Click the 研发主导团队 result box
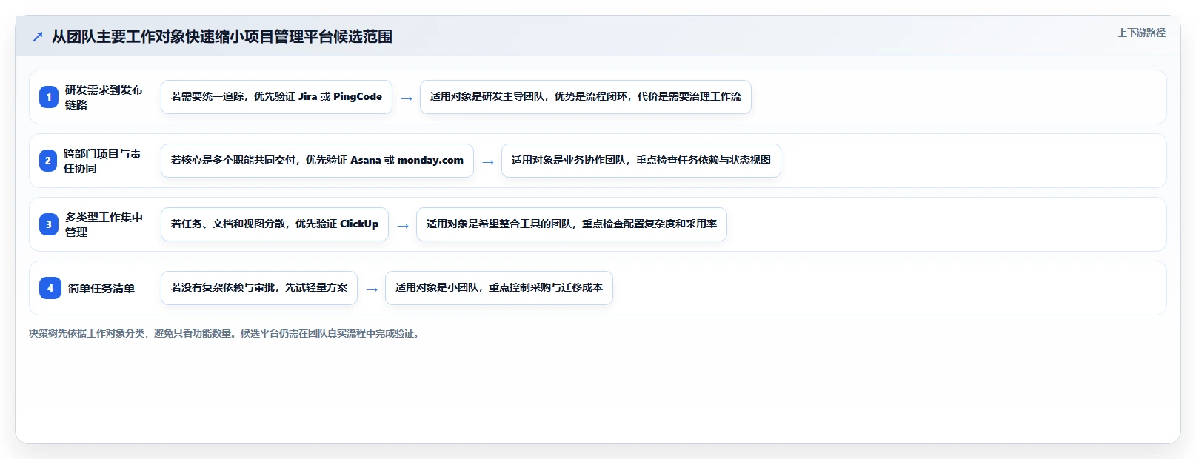 [x=586, y=97]
